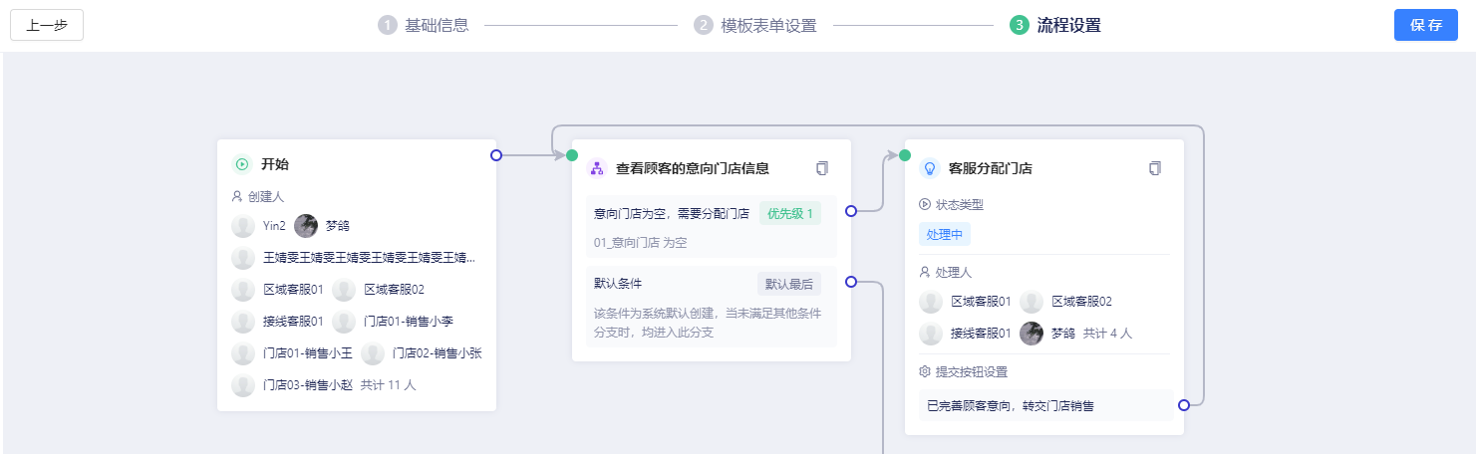Click the 上一步 button
Viewport: 1476px width, 454px height.
point(47,25)
